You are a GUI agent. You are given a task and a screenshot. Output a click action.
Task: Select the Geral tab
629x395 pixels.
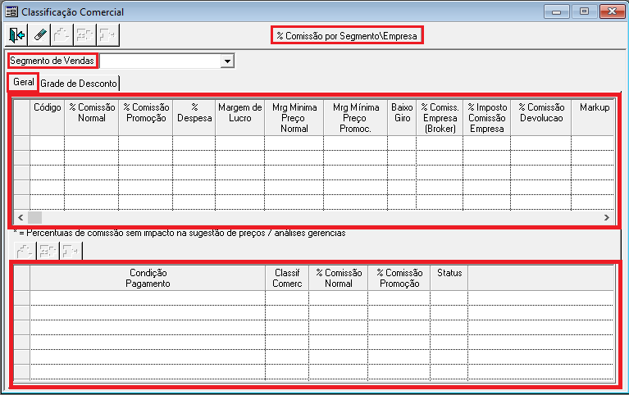pos(23,82)
